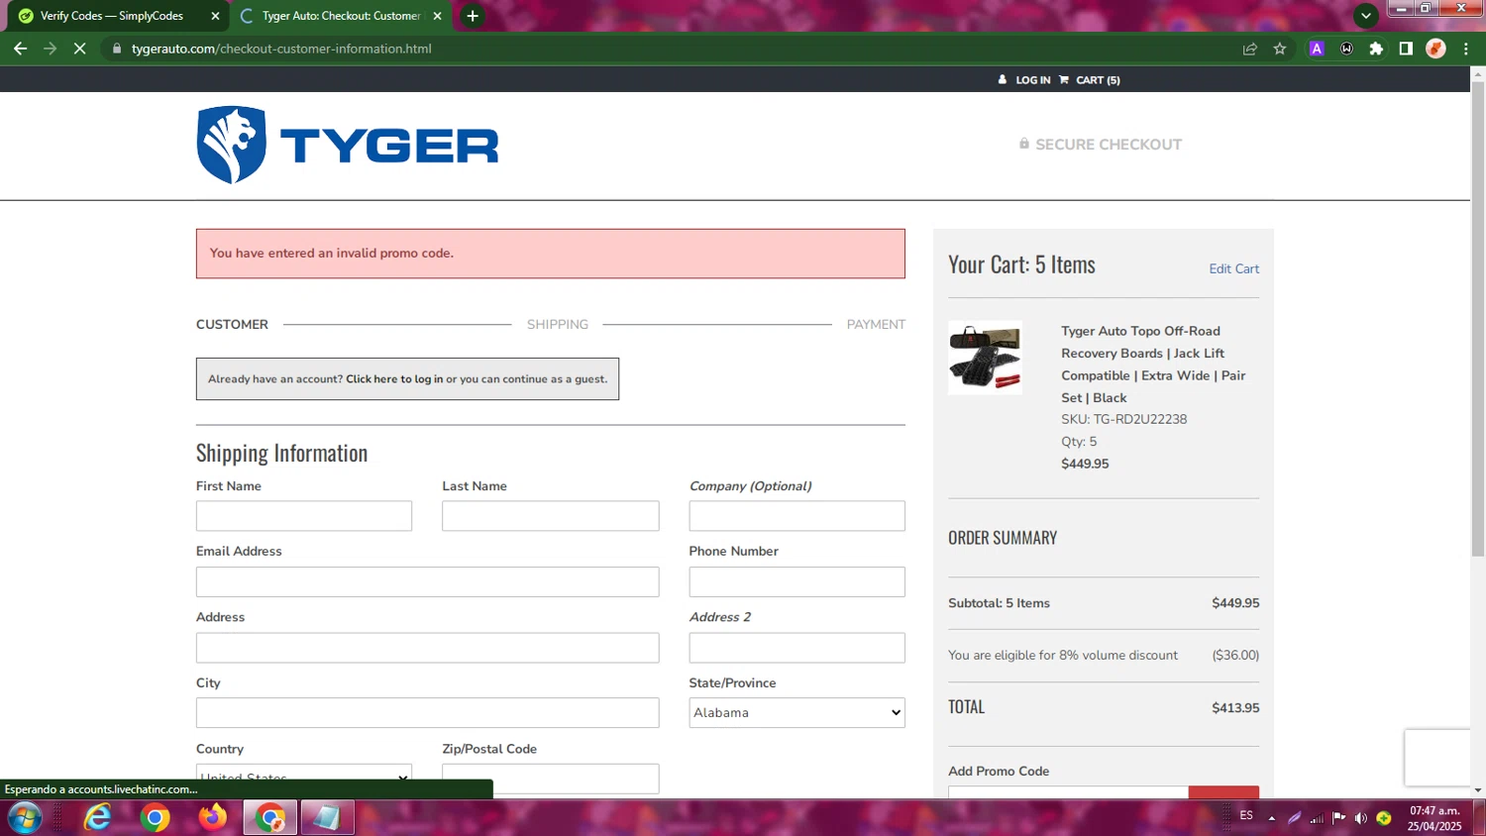This screenshot has height=836, width=1486.
Task: Click the red promo apply button
Action: [x=1223, y=792]
